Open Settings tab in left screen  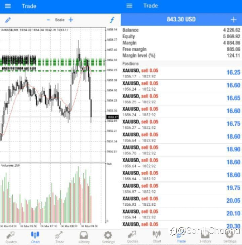pyautogui.click(x=108, y=237)
